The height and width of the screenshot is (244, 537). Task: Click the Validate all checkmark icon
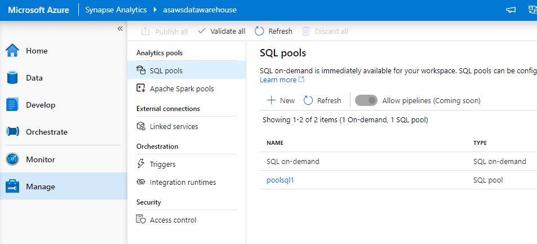(202, 31)
